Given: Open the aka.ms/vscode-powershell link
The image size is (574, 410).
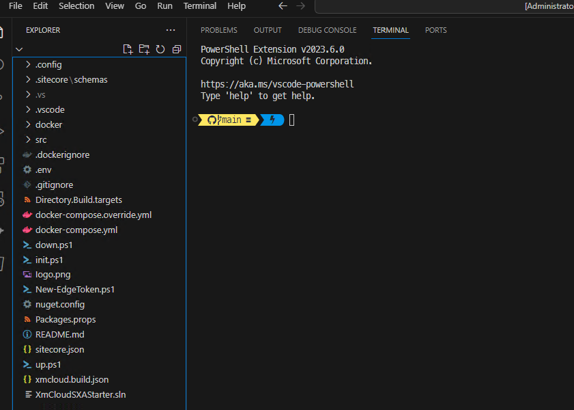Looking at the screenshot, I should pos(277,84).
